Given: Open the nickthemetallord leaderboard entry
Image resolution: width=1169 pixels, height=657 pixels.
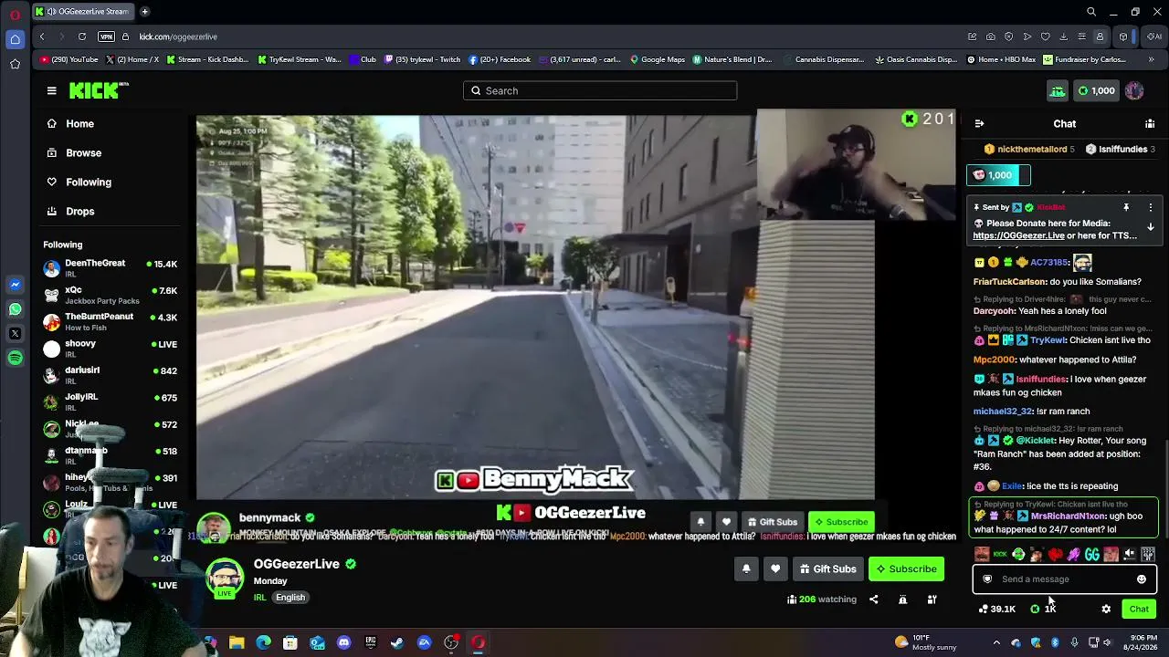Looking at the screenshot, I should [1029, 149].
